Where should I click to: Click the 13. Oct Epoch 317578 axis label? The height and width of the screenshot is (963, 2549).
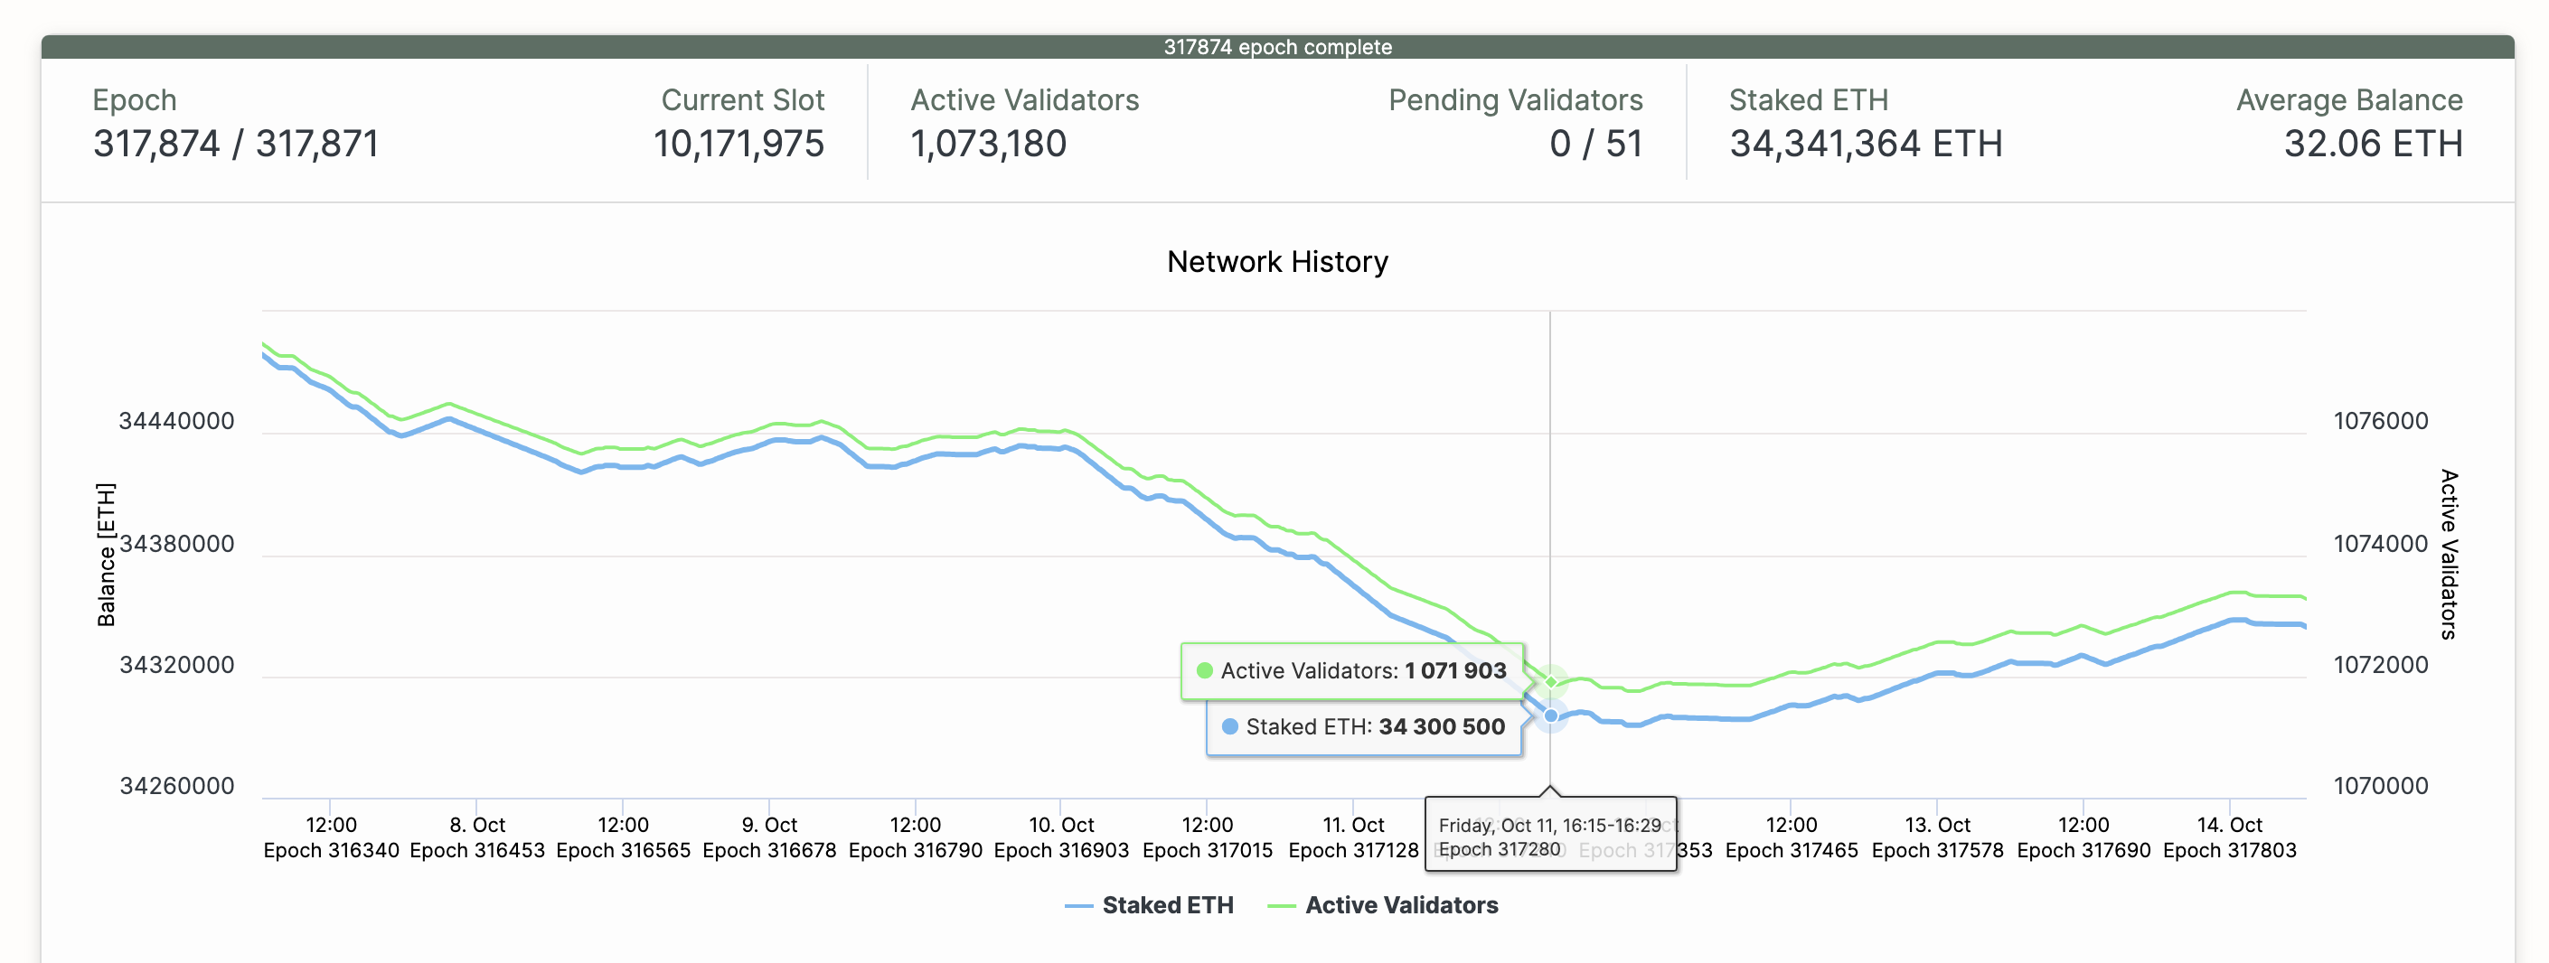point(1937,837)
